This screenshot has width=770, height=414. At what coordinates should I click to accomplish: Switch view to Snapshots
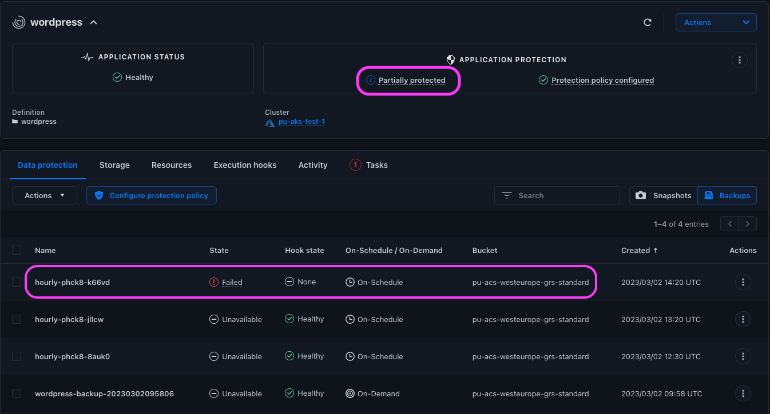[x=664, y=195]
